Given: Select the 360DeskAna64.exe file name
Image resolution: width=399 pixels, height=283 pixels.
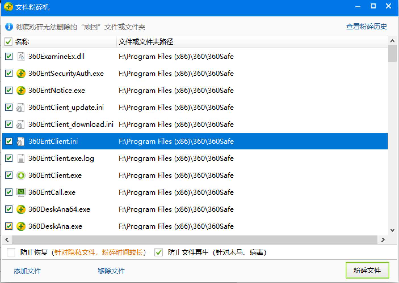Looking at the screenshot, I should click(59, 209).
